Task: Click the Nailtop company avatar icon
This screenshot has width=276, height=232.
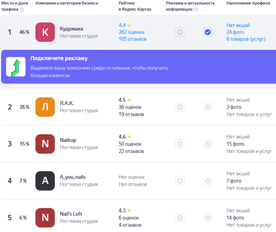Action: tap(45, 144)
